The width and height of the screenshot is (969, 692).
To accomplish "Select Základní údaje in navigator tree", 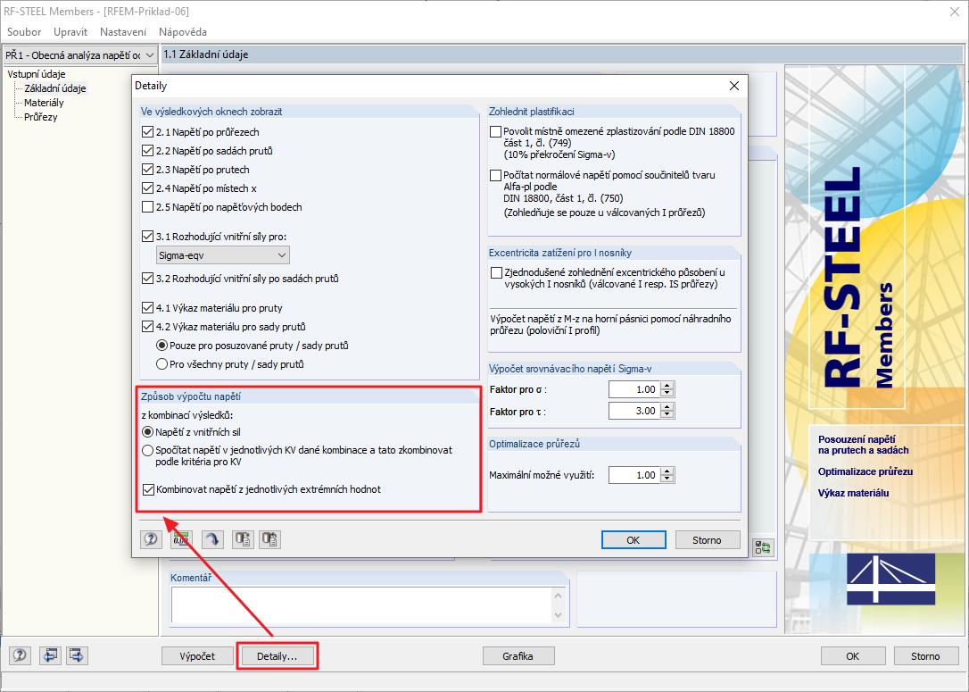I will (55, 88).
